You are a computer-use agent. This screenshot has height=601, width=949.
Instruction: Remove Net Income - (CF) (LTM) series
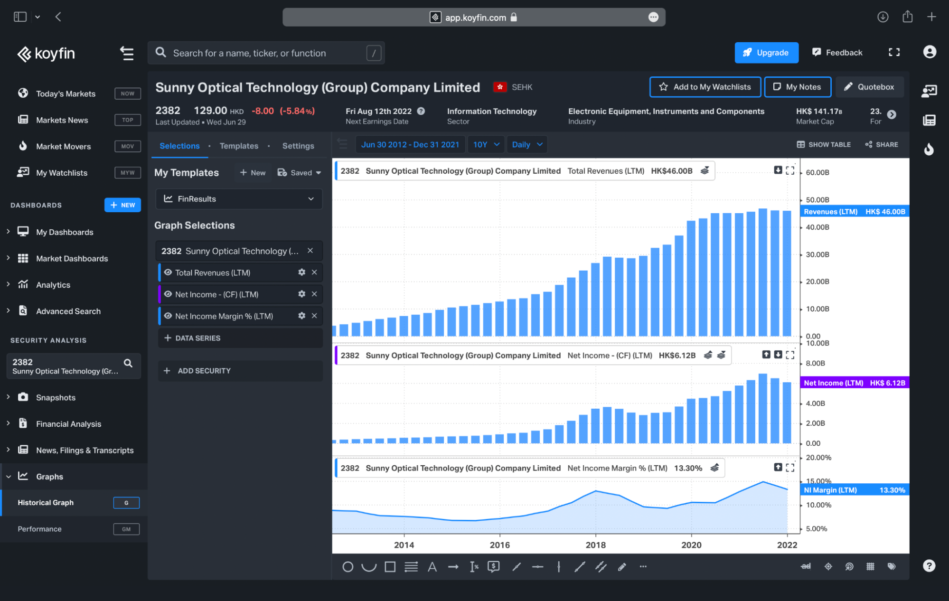(x=314, y=294)
